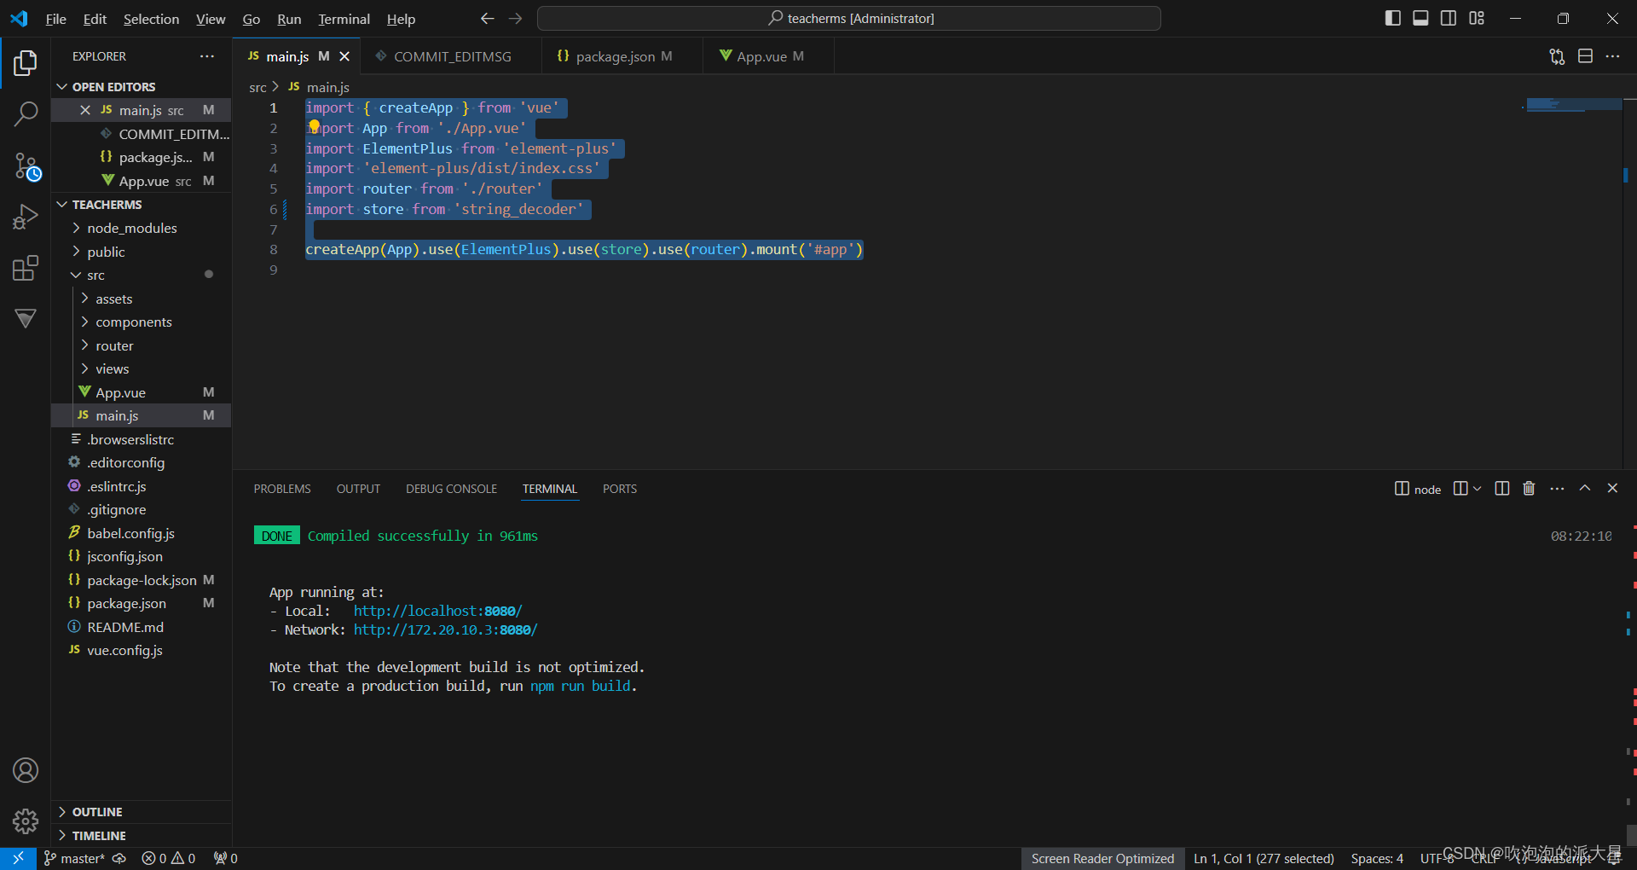This screenshot has height=870, width=1637.
Task: Maximize the terminal panel with chevron
Action: [x=1585, y=488]
